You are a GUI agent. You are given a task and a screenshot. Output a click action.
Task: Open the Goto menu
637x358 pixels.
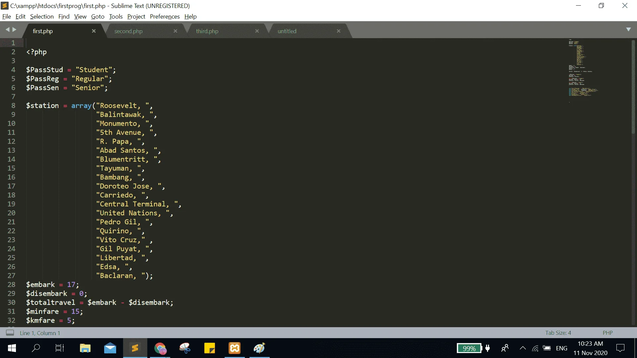(98, 17)
